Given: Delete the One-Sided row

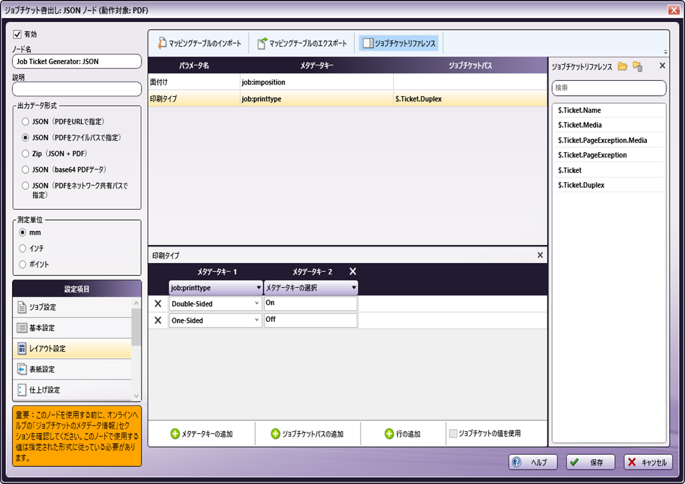Looking at the screenshot, I should [x=158, y=320].
